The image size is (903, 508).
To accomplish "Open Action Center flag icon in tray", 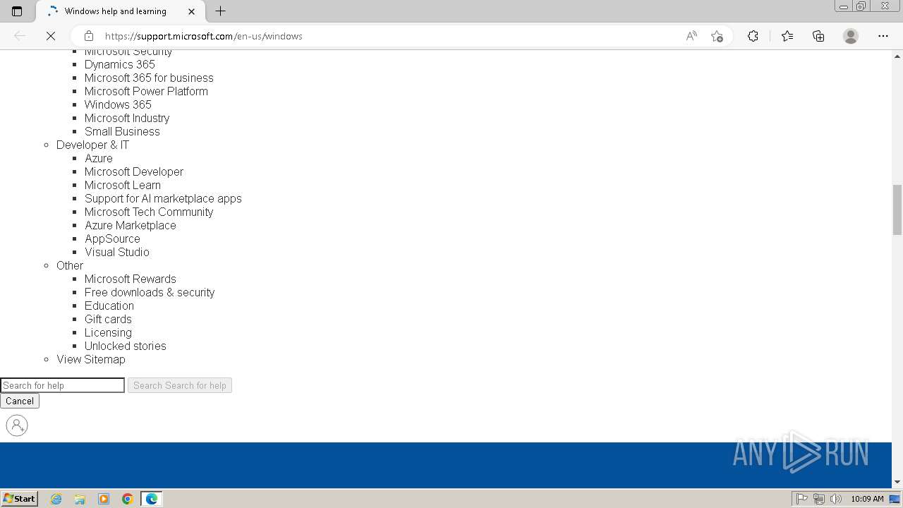I will [802, 499].
